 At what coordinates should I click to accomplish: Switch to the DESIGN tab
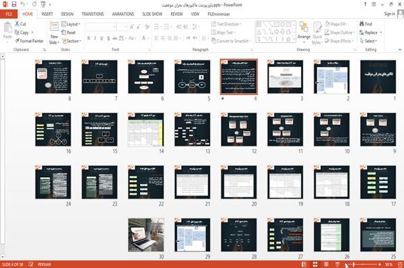(x=67, y=14)
